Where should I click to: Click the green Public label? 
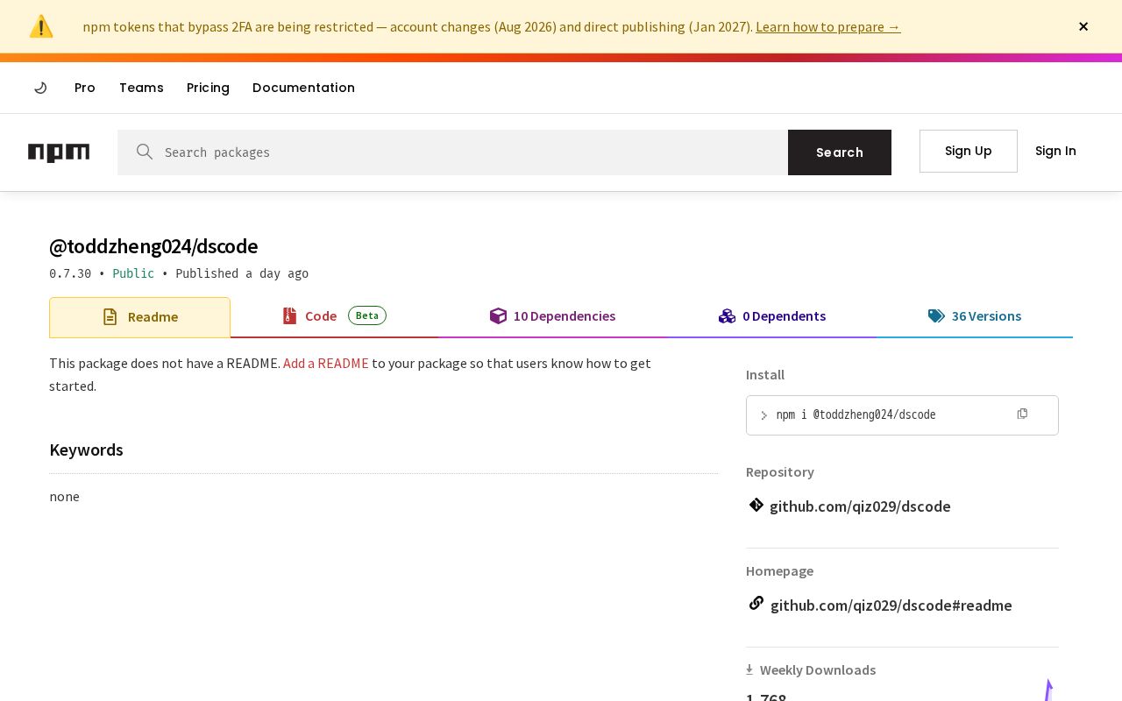(133, 273)
